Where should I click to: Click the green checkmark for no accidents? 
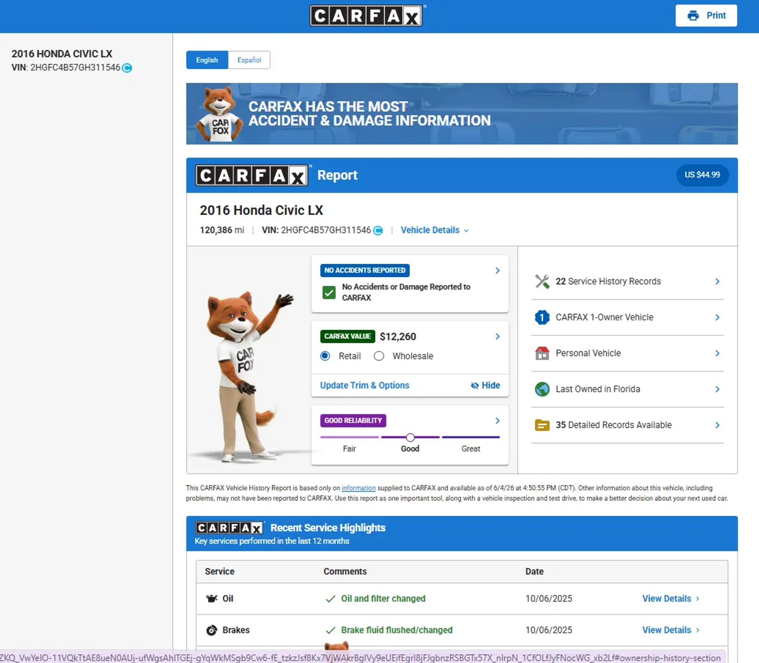[x=329, y=293]
